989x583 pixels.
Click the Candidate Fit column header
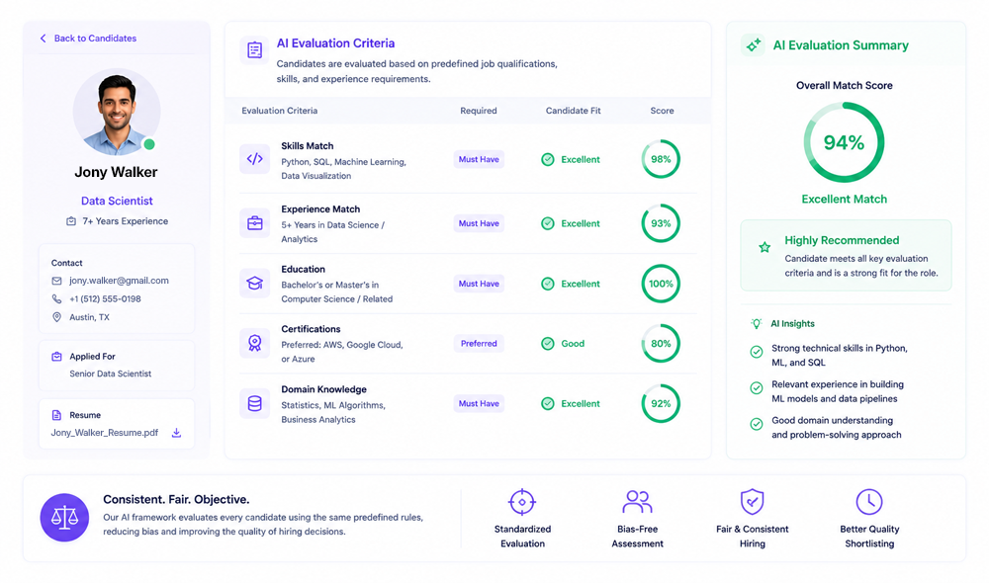[574, 111]
